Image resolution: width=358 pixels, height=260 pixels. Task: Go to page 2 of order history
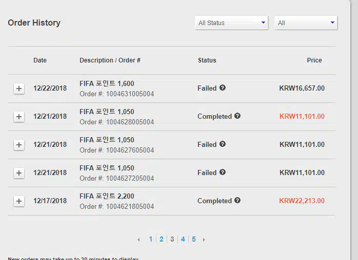coord(162,239)
